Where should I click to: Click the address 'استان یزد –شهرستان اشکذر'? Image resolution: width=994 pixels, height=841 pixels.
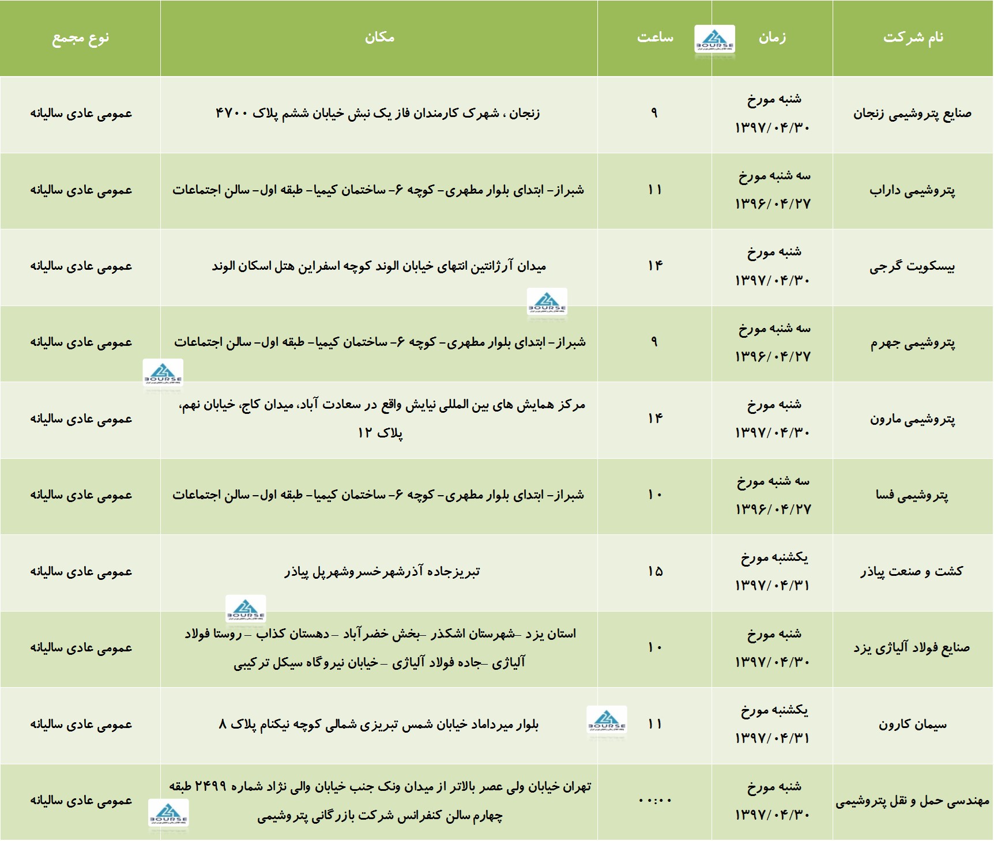click(380, 648)
